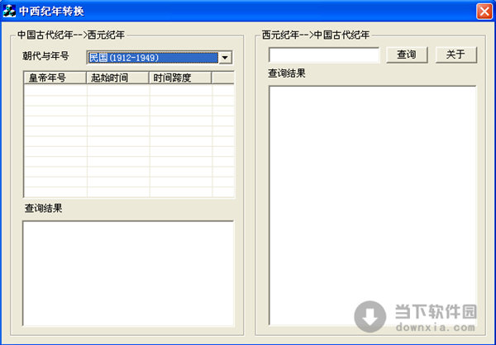Click right 查询结果 text box under year input
The image size is (496, 345).
[373, 206]
